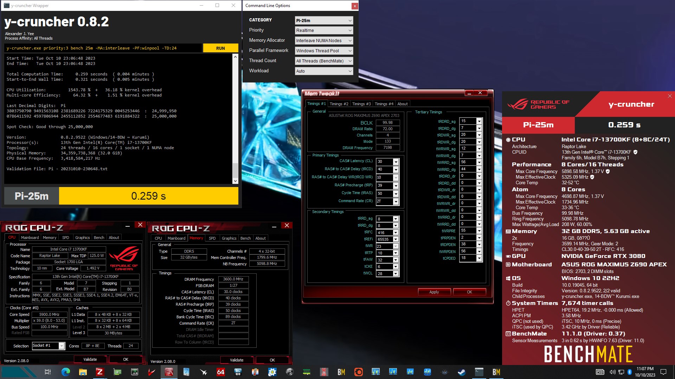Click the y-cruncher output scrollbar up arrow
This screenshot has width=675, height=379.
coord(235,56)
